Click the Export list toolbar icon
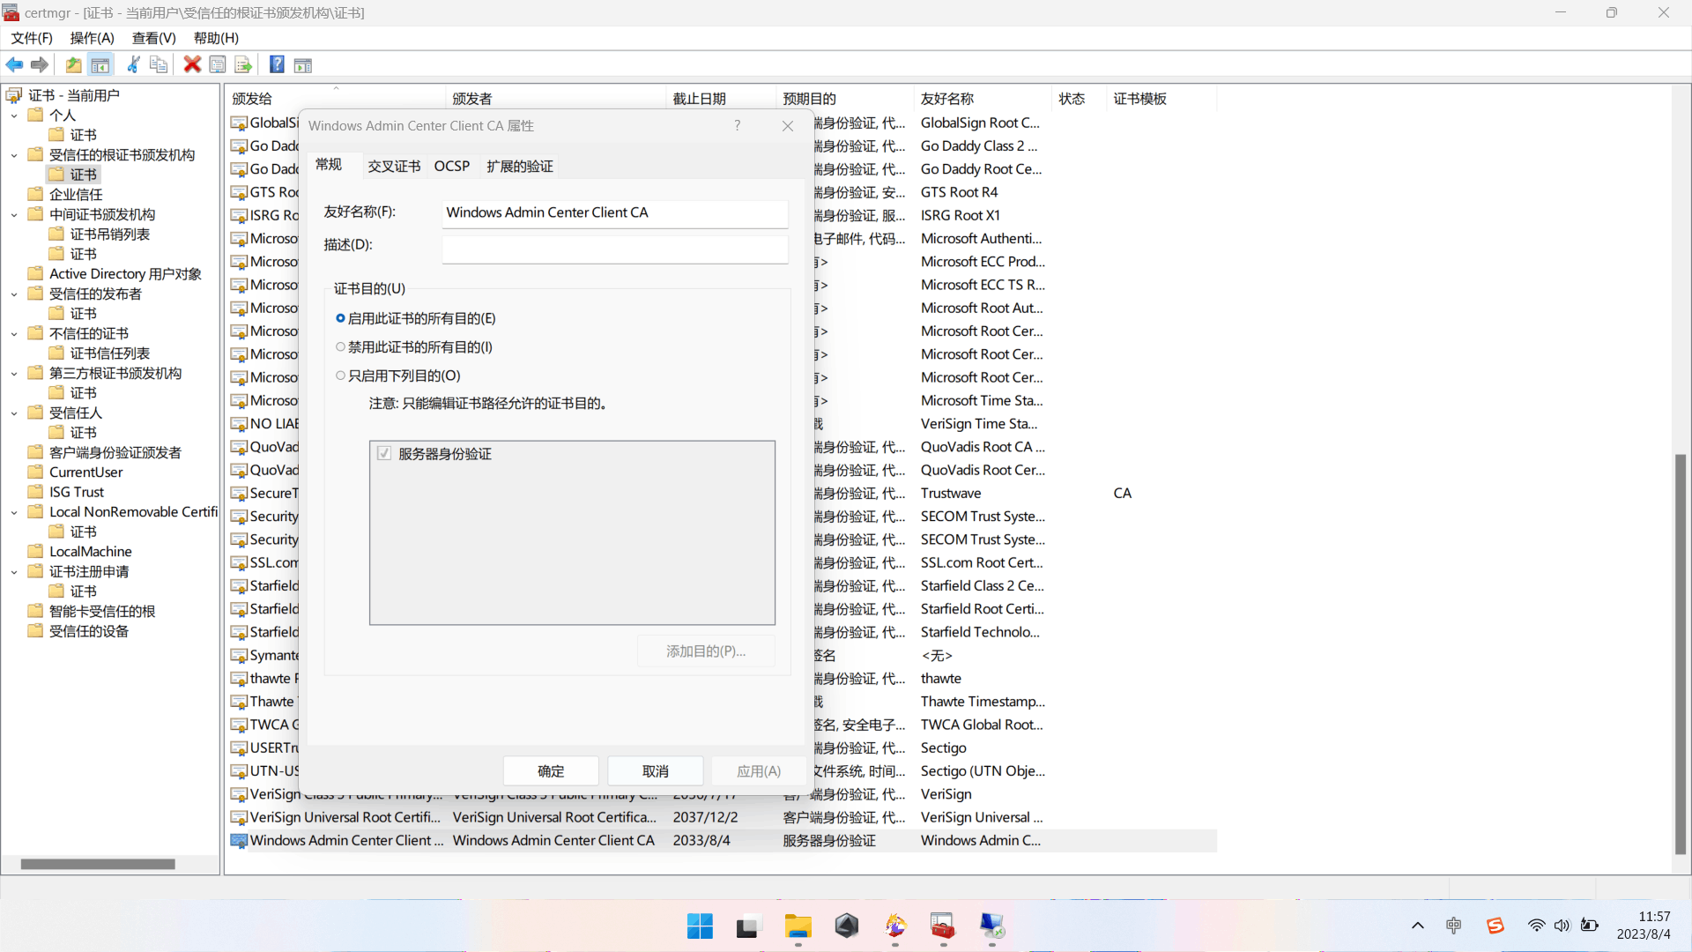 coord(243,64)
